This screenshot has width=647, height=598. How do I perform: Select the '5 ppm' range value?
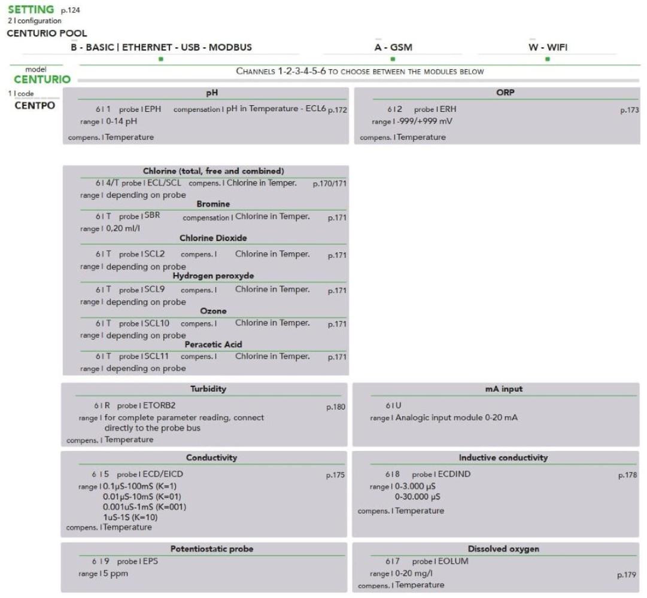tap(116, 573)
